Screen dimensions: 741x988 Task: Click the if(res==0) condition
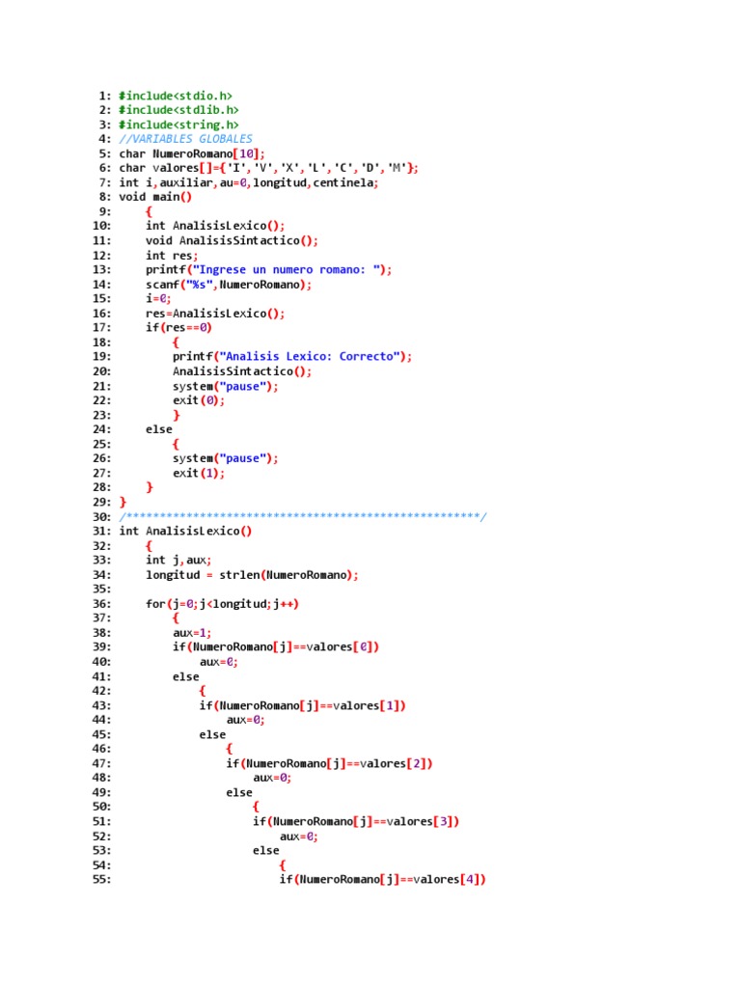(x=178, y=328)
